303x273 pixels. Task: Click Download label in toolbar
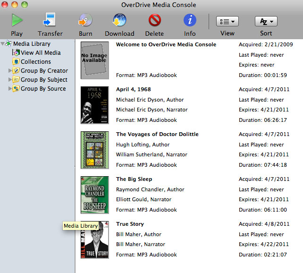119,34
